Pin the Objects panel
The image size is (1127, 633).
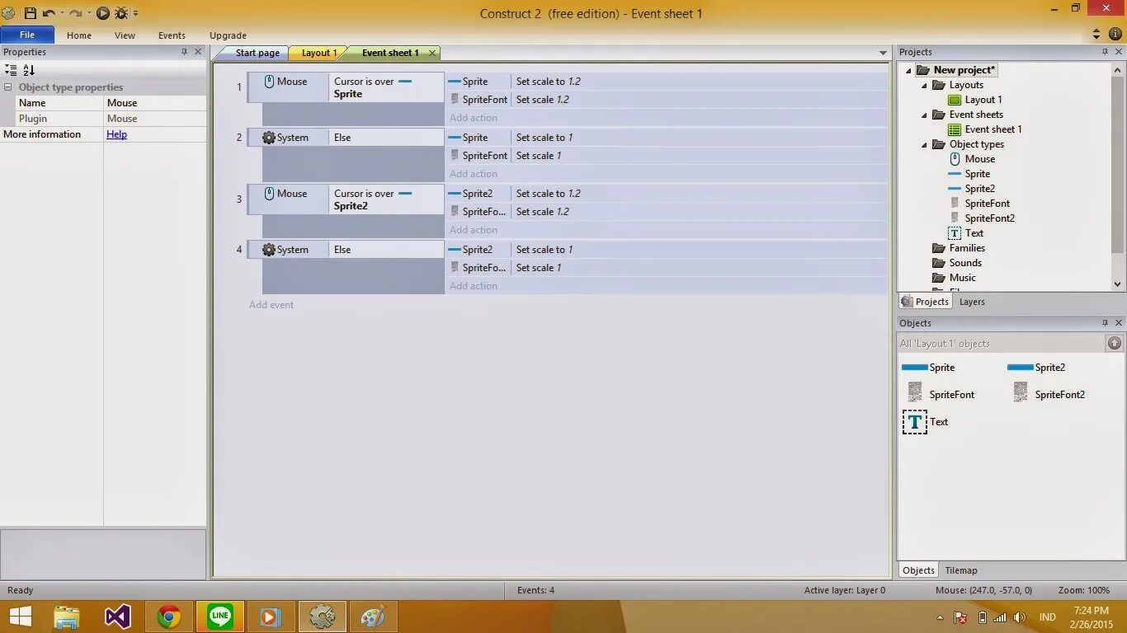click(1105, 323)
